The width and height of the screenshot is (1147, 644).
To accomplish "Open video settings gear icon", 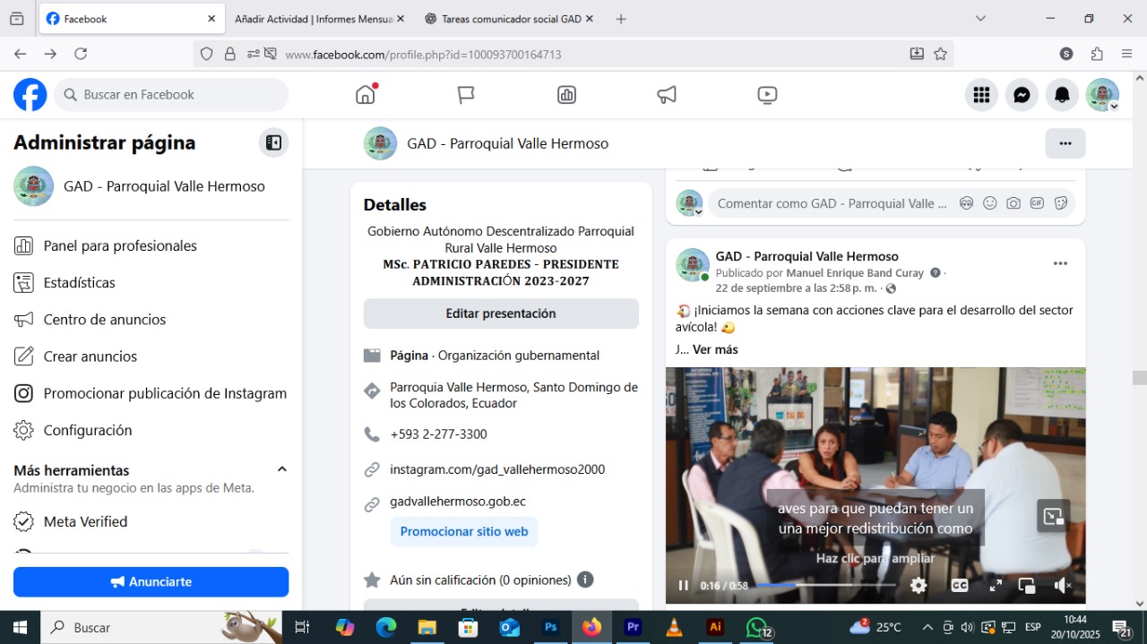I will pyautogui.click(x=918, y=585).
